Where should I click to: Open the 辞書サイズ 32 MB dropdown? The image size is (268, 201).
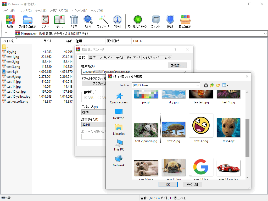coord(93,125)
